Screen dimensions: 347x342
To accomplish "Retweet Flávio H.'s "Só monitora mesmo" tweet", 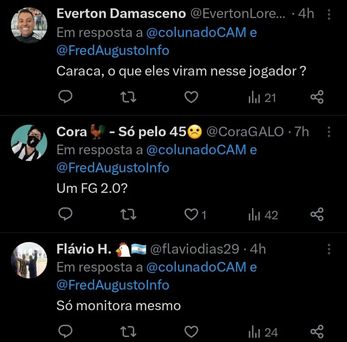I will pos(129,332).
